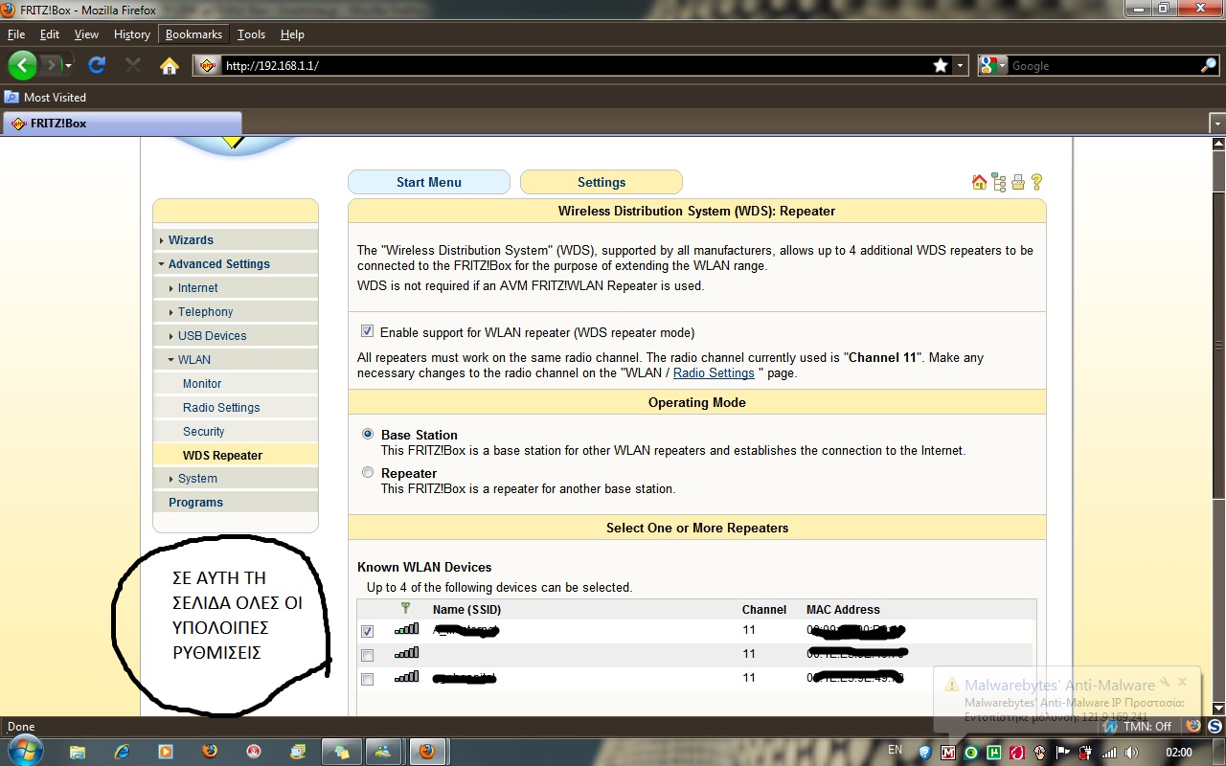The image size is (1226, 766).
Task: Check the second WLAN device row checkbox
Action: point(367,655)
